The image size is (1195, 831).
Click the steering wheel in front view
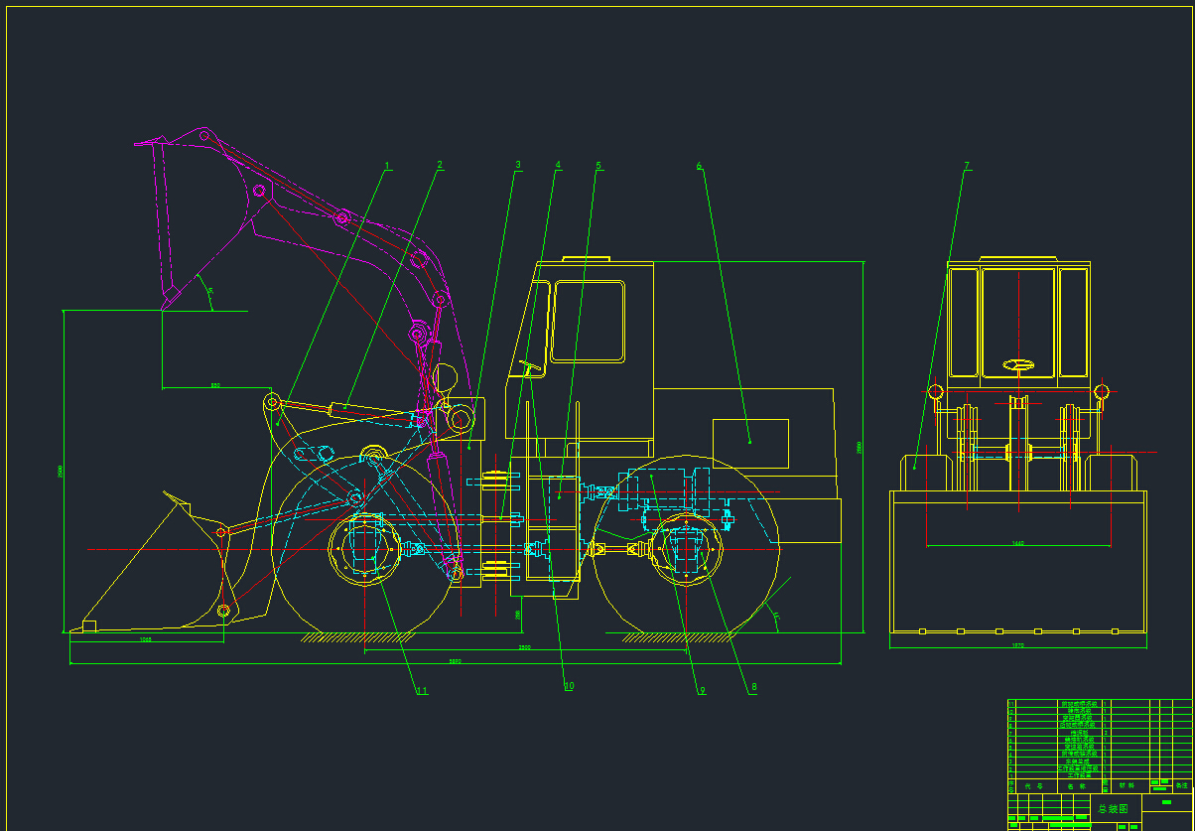[1018, 364]
